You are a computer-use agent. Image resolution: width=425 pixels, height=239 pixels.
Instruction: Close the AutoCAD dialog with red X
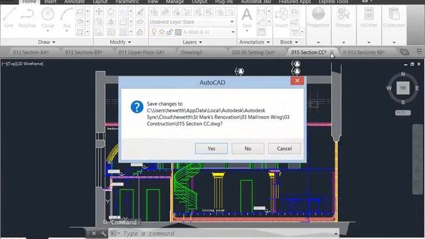point(297,80)
